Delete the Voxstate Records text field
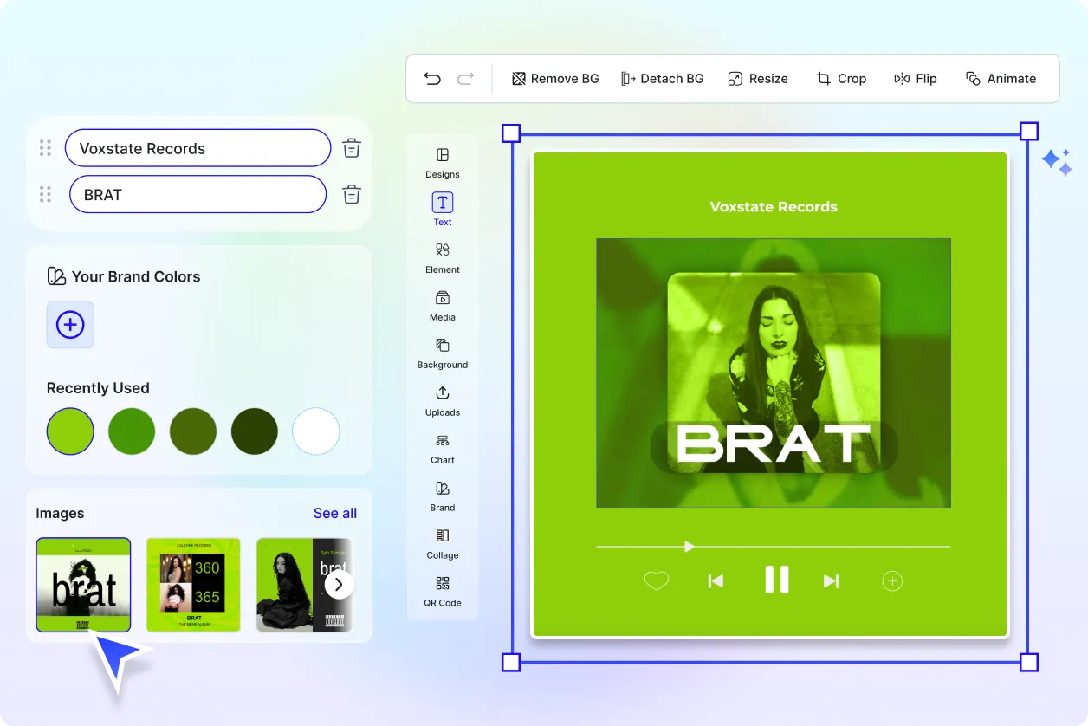Screen dimensions: 1088x726 point(351,147)
